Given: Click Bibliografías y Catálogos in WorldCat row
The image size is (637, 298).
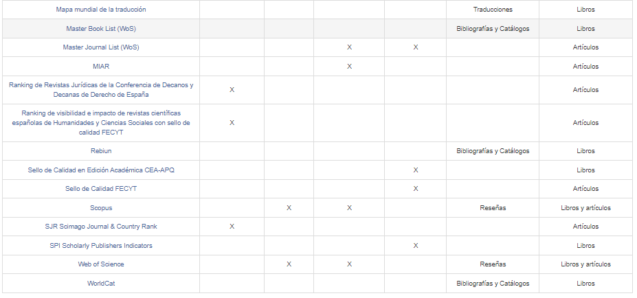Looking at the screenshot, I should tap(493, 283).
